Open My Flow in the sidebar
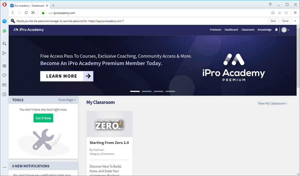 tap(4, 53)
